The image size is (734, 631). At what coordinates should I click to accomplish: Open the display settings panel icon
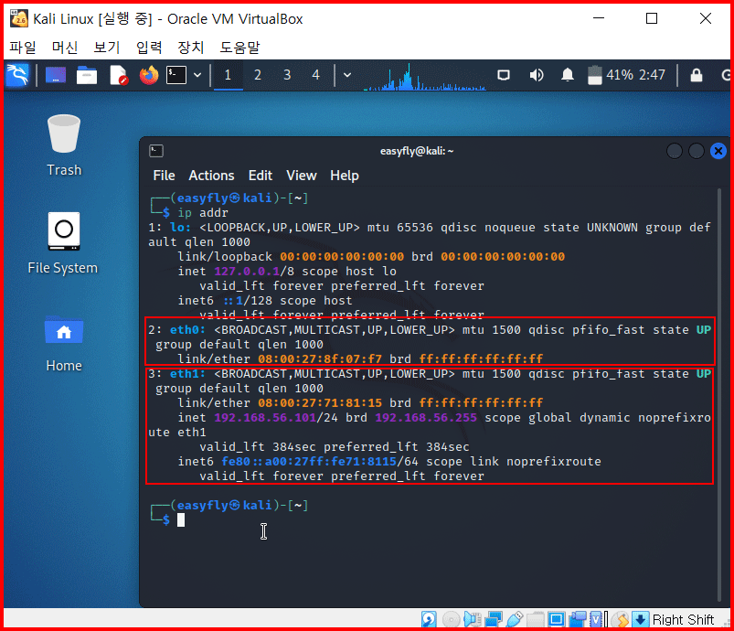click(504, 75)
